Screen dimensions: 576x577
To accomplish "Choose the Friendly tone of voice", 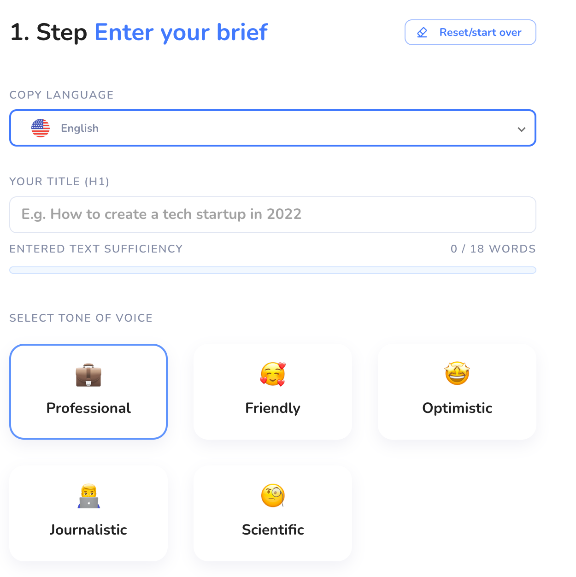I will (273, 392).
